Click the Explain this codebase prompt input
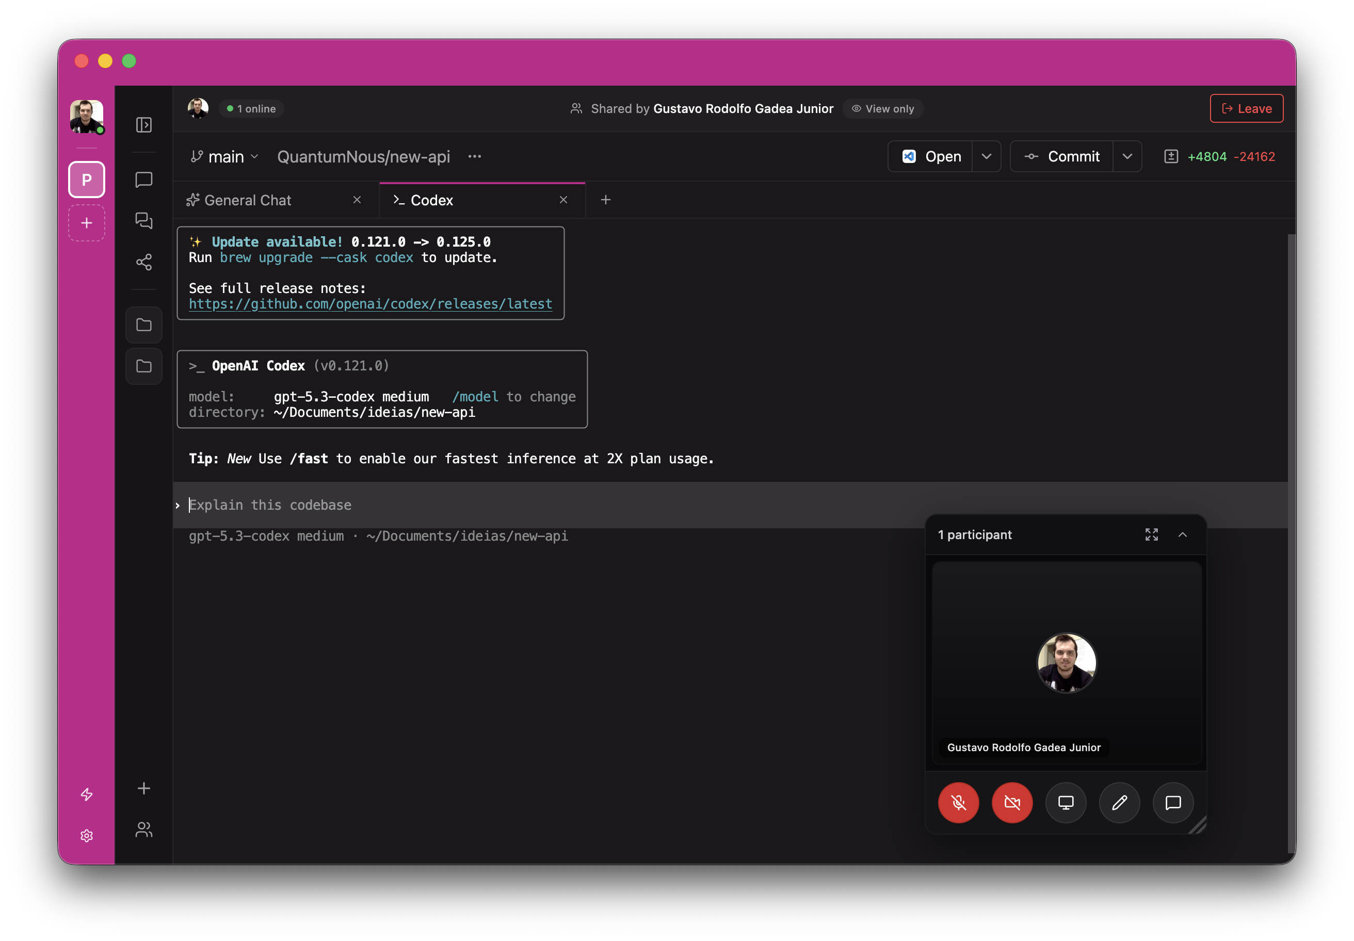 [x=730, y=505]
